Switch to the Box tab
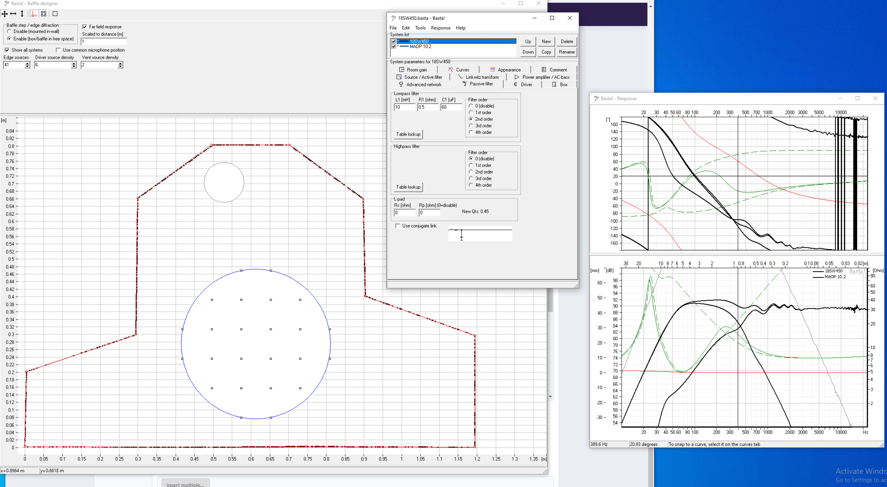This screenshot has height=487, width=887. tap(560, 84)
